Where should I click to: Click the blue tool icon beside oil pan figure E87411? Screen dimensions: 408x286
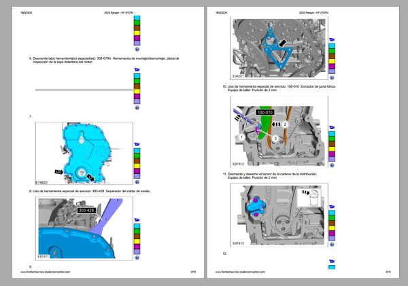pyautogui.click(x=137, y=220)
